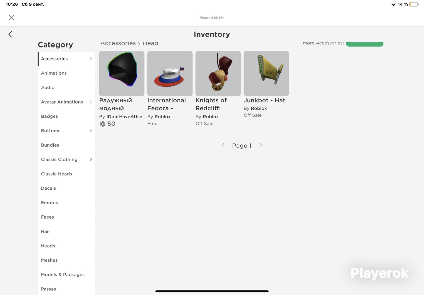The width and height of the screenshot is (424, 295).
Task: Close the Inventory view with the X icon
Action: (11, 17)
